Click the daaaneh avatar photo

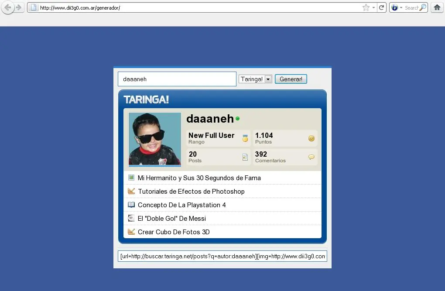[x=155, y=139]
